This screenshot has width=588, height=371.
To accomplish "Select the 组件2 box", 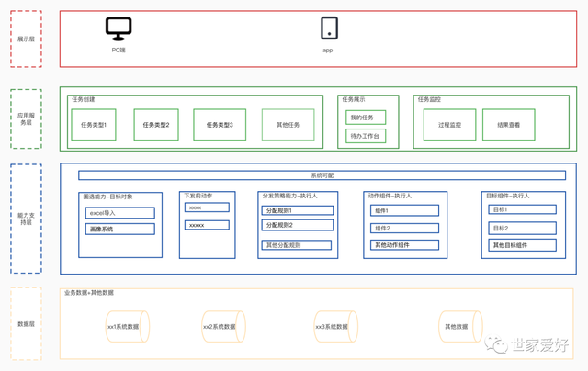I will click(404, 229).
